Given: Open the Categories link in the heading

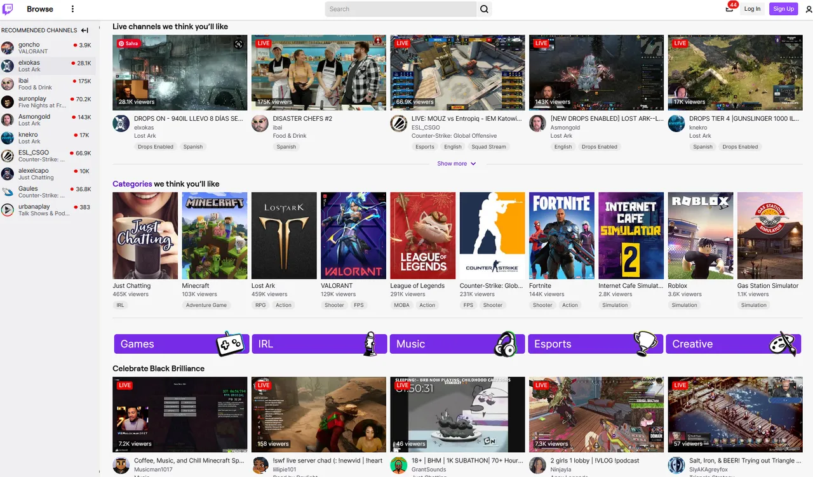Looking at the screenshot, I should point(132,184).
